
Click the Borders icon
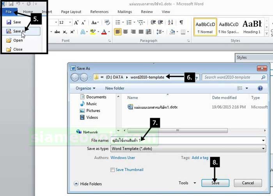183,32
